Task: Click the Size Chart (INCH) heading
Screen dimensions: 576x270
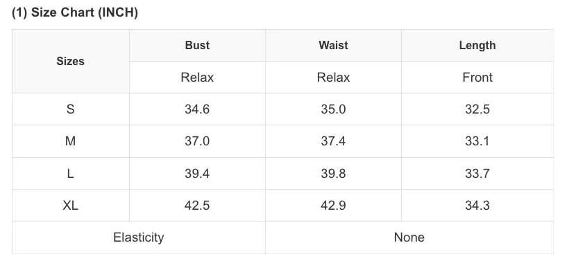Action: 75,12
